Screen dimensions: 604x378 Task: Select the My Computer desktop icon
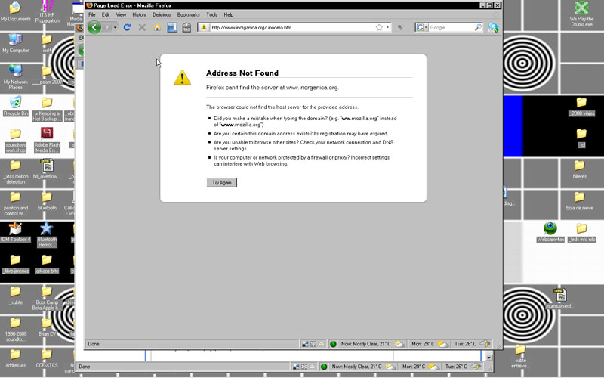(15, 43)
